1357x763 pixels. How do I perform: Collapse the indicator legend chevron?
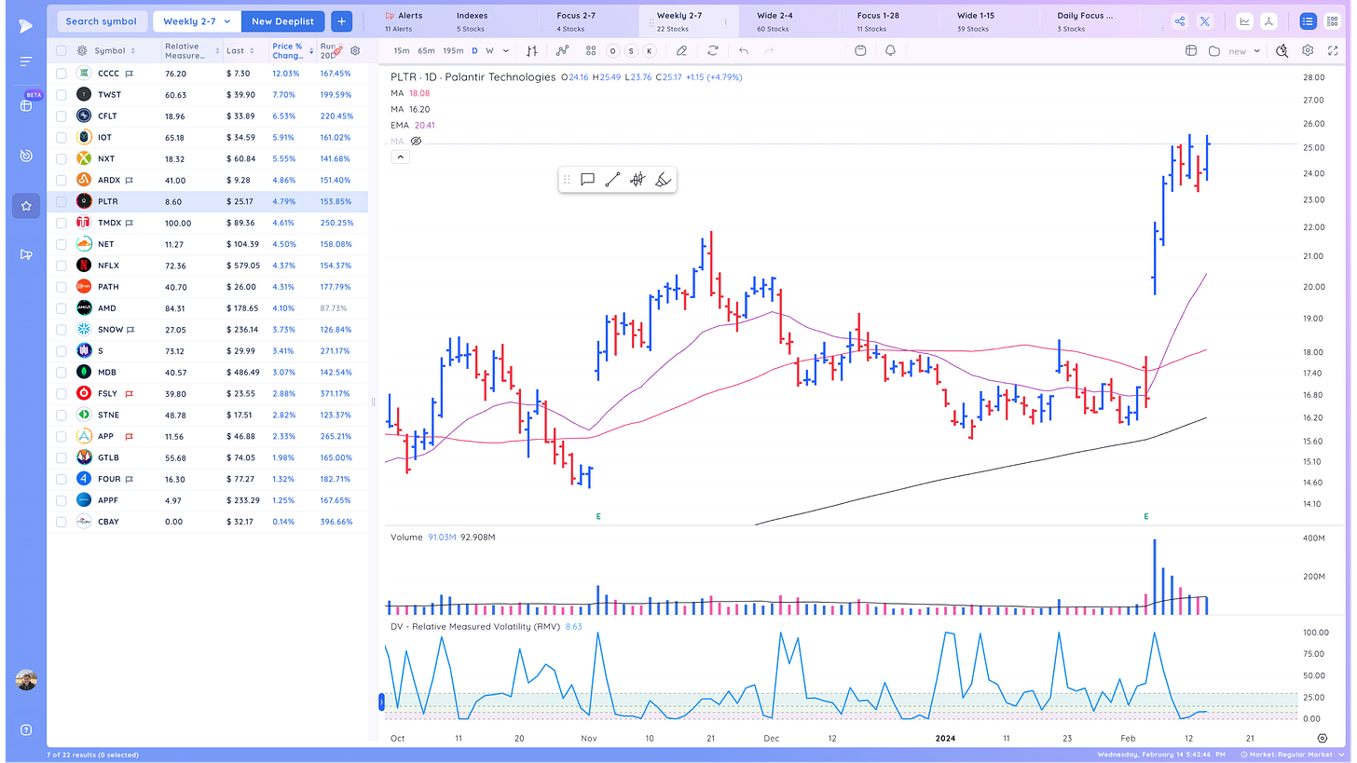point(400,157)
